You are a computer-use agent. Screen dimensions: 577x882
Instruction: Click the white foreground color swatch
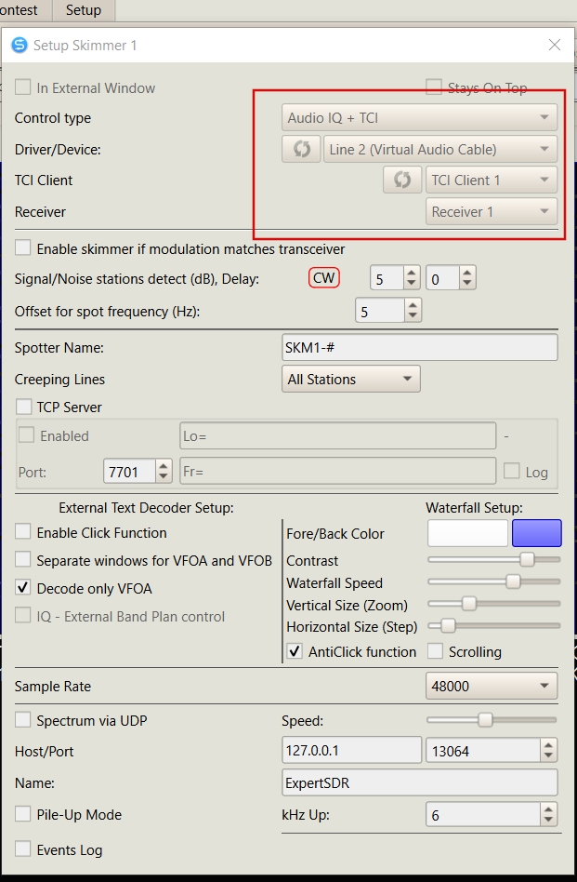point(467,533)
